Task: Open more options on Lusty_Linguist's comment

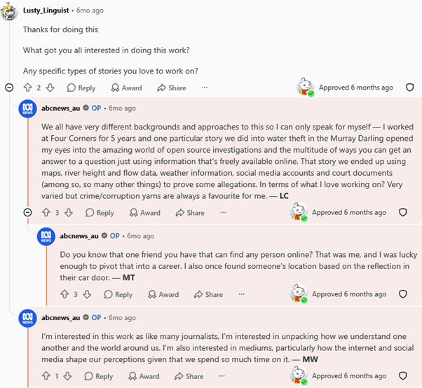Action: 205,88
